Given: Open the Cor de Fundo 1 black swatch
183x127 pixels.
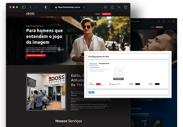Looking at the screenshot, I should pyautogui.click(x=138, y=84).
